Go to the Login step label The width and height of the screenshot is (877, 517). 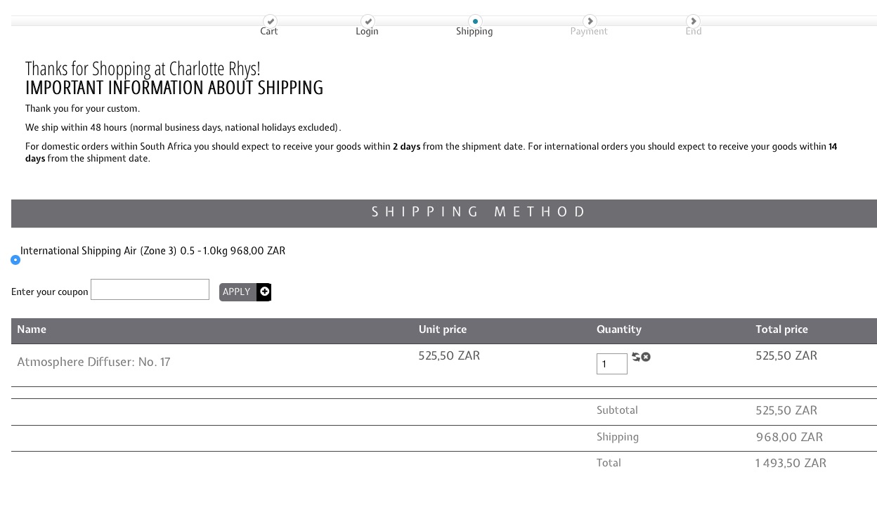[x=367, y=32]
